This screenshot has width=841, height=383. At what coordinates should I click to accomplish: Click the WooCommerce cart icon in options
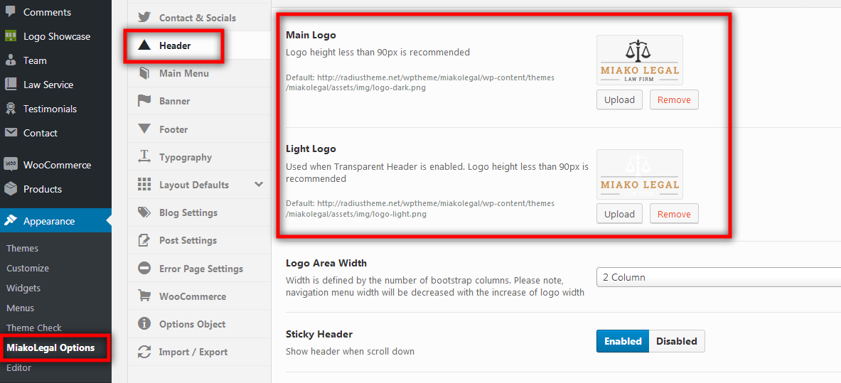tap(144, 296)
